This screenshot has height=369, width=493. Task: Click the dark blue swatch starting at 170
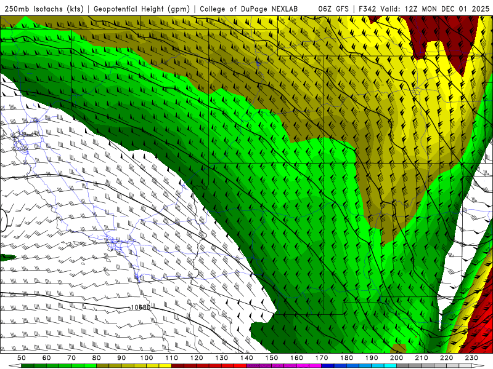328,366
